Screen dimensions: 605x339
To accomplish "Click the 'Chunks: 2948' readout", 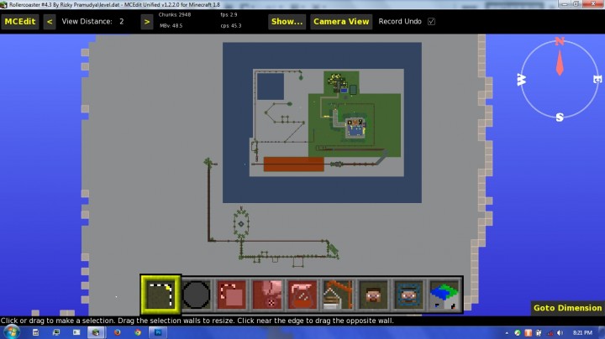I will 175,14.
